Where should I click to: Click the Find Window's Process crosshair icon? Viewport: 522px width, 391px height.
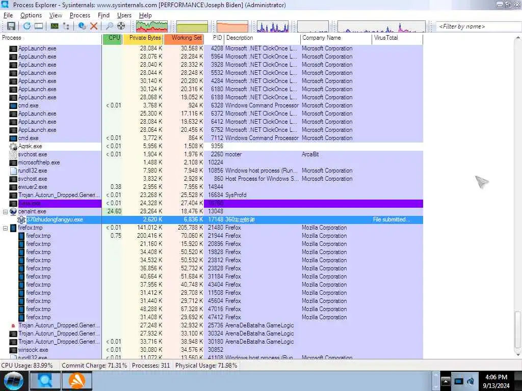(121, 26)
